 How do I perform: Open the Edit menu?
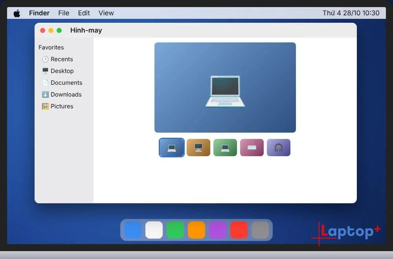[84, 13]
